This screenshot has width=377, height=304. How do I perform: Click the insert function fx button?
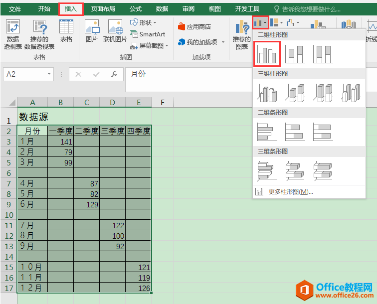pos(114,74)
